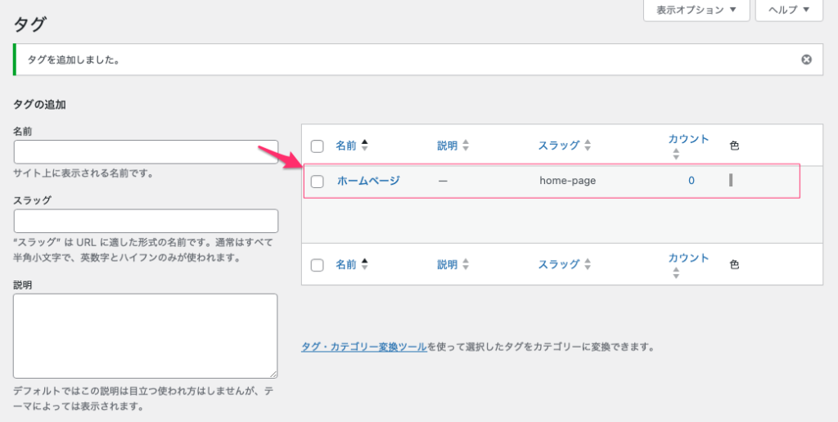Sort by 名前 using header sort arrows
The width and height of the screenshot is (838, 422).
pos(365,146)
